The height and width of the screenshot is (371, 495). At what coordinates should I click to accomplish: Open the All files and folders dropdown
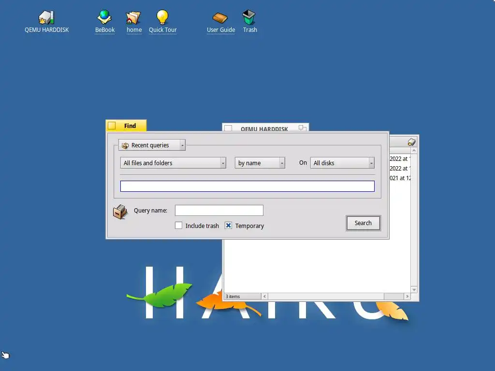coord(173,163)
